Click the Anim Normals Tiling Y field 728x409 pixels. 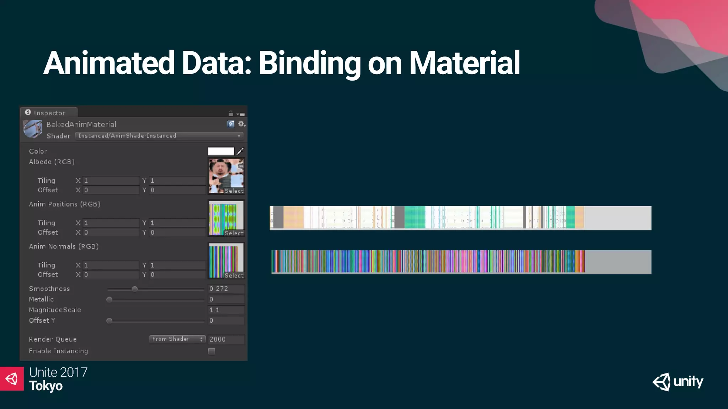(x=177, y=265)
